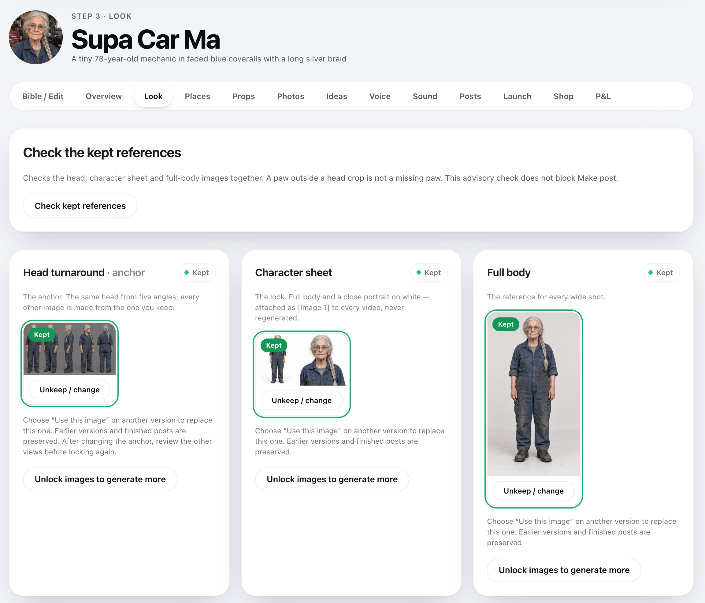
Task: Go to the Voice tab
Action: point(380,96)
